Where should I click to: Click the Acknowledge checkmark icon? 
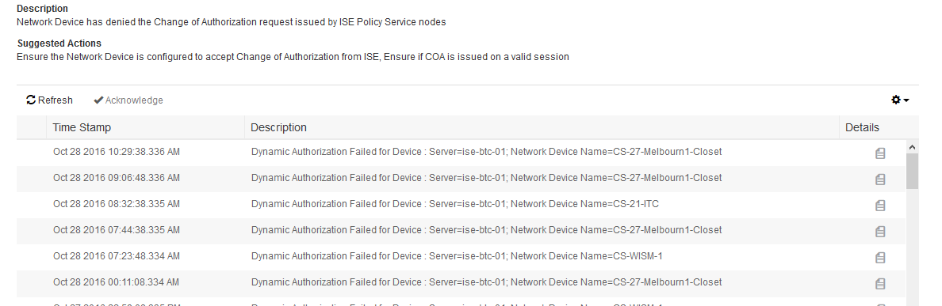(98, 100)
